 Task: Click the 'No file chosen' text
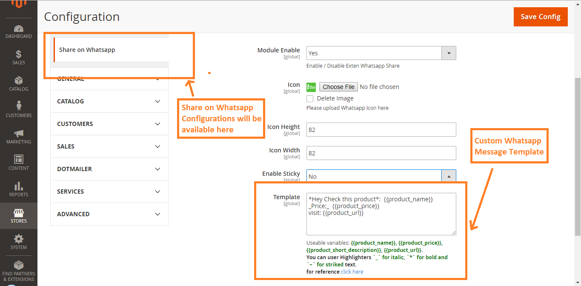[379, 87]
